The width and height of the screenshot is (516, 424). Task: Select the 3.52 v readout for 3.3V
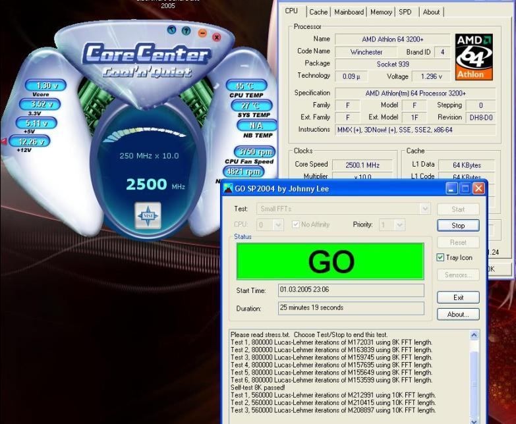(40, 104)
